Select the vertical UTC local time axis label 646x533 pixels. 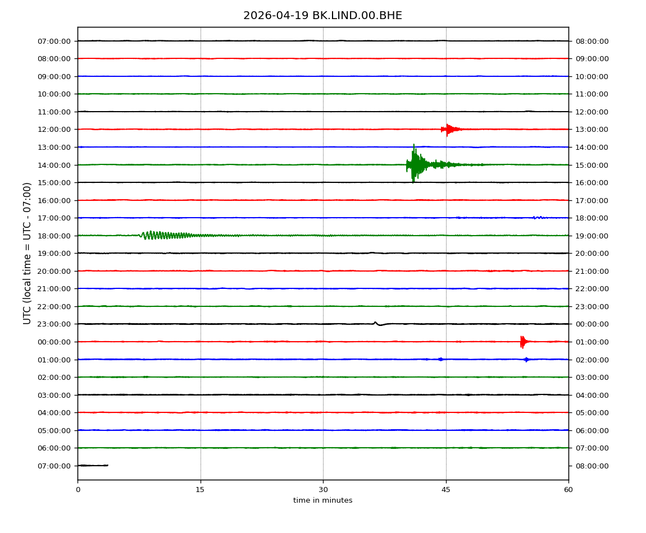28,253
